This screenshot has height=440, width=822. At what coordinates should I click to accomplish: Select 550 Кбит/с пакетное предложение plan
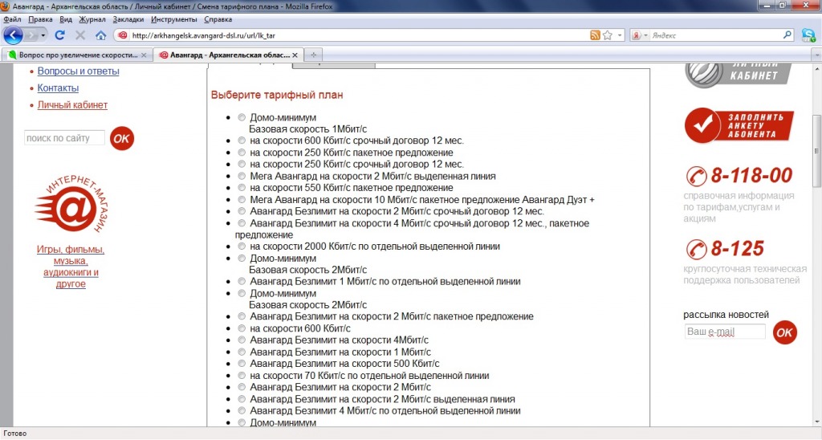pos(241,187)
